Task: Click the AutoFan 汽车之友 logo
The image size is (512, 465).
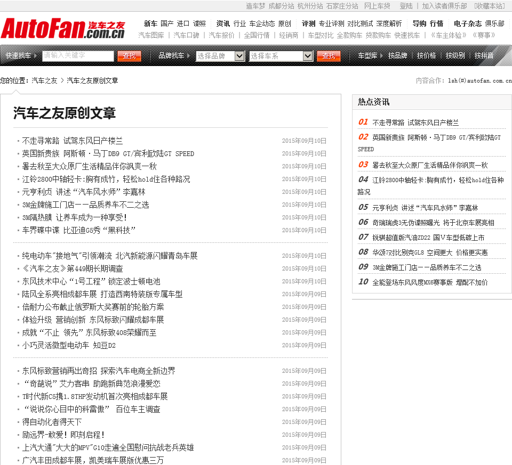Action: [x=63, y=28]
